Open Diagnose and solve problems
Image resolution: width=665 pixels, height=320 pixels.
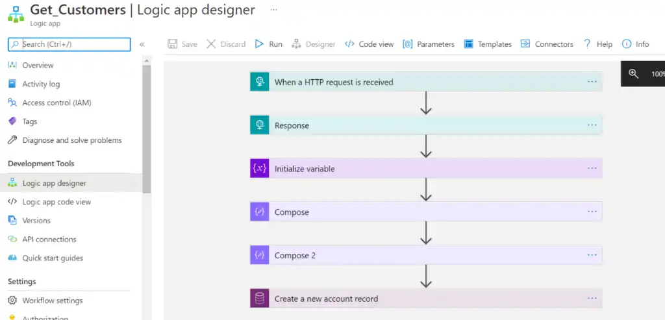tap(71, 140)
